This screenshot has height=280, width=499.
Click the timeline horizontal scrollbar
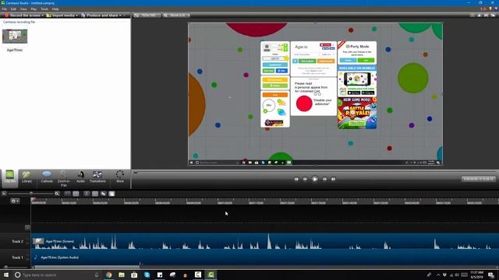point(87,267)
